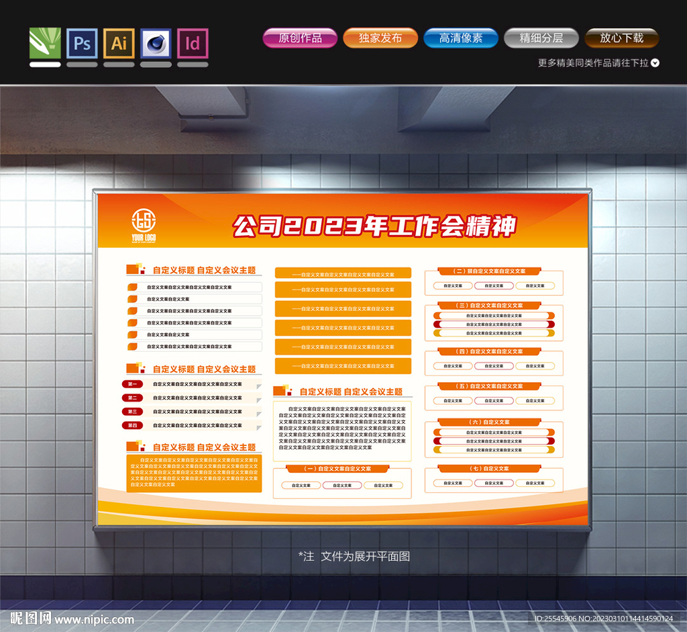The width and height of the screenshot is (687, 632).
Task: Click the （六）自定义文案 header
Action: [489, 422]
